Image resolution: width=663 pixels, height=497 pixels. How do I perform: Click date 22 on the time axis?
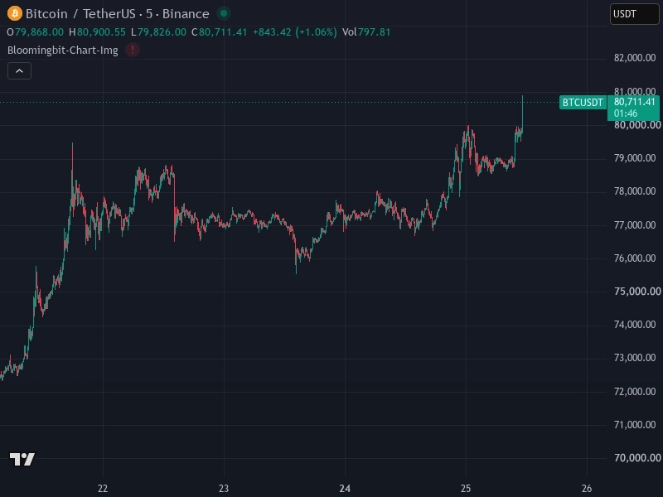pos(103,489)
